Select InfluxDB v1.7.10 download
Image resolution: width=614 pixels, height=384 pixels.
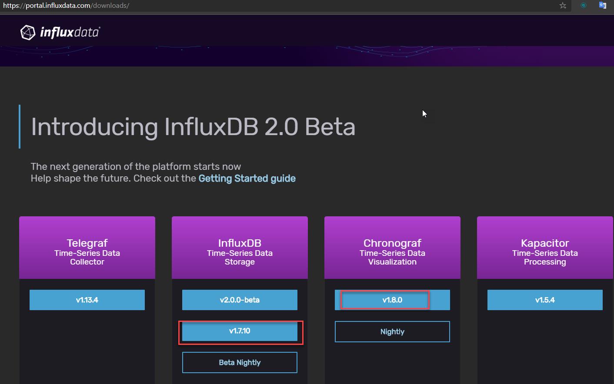coord(240,331)
